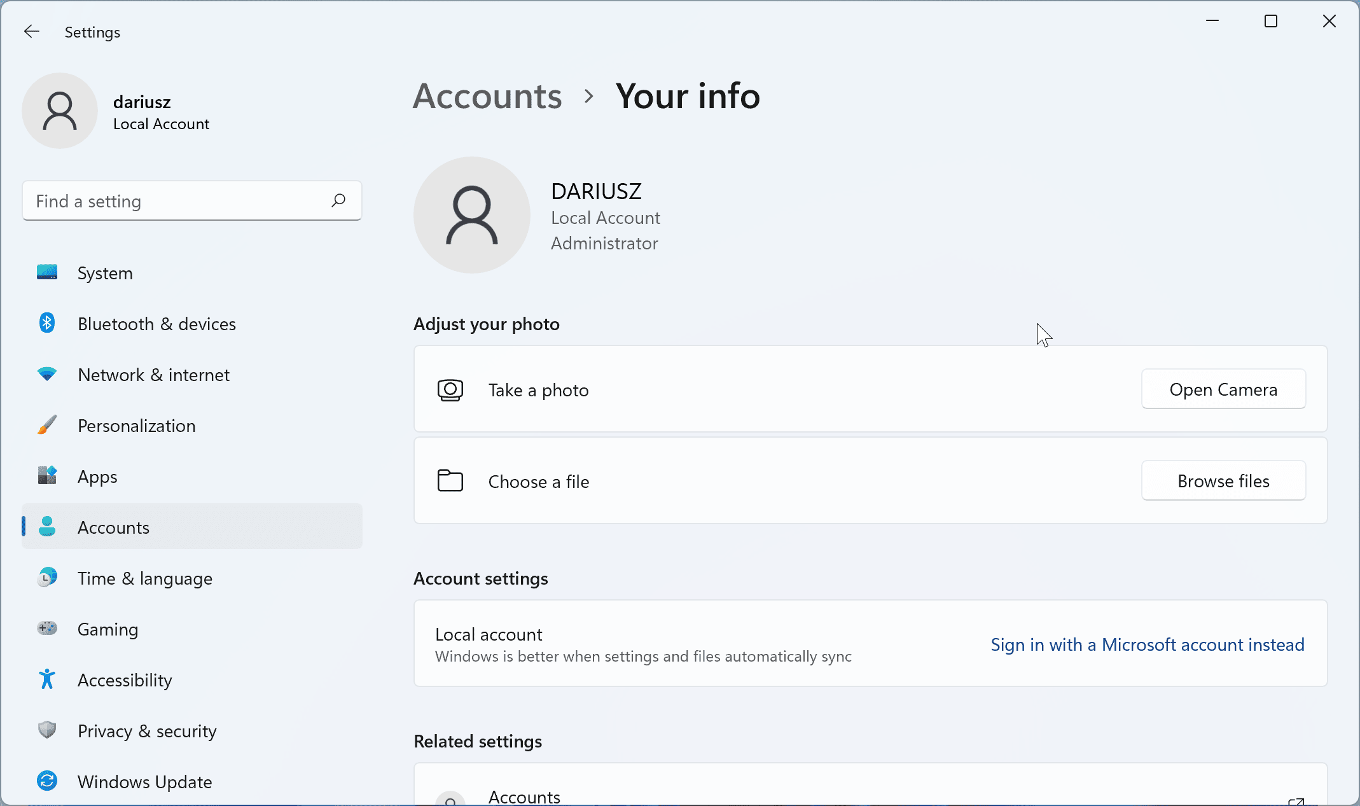Click the Choose a file row label
The image size is (1360, 806).
(x=539, y=482)
